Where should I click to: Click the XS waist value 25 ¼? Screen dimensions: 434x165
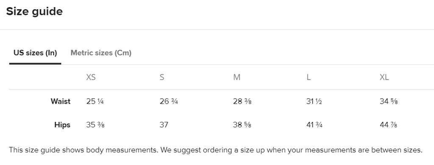(x=95, y=102)
